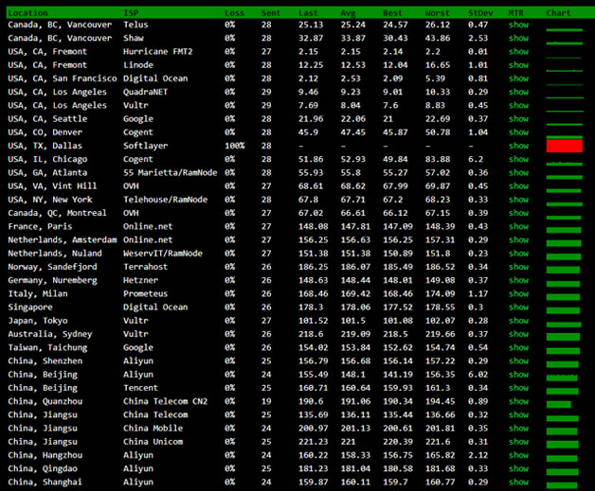Show MTR for Aliyun Qingdao row
The image size is (595, 491).
[x=518, y=468]
